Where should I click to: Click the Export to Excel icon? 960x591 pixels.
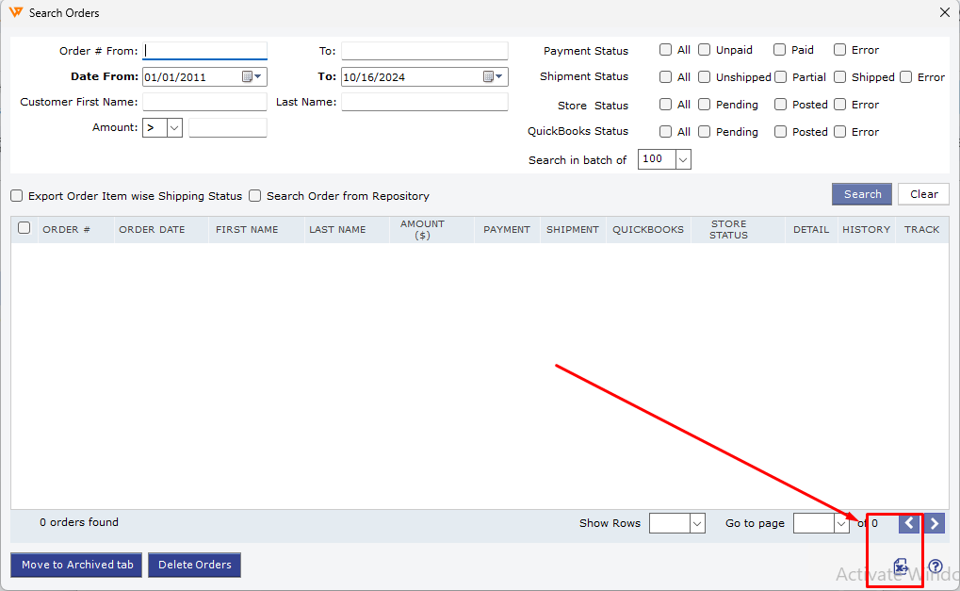coord(901,566)
